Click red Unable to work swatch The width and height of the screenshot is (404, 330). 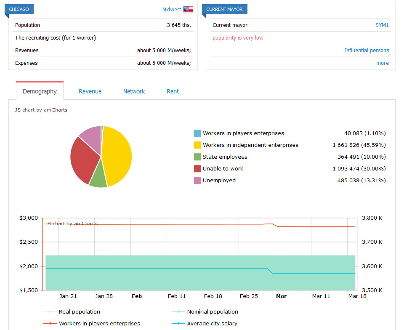coord(197,168)
